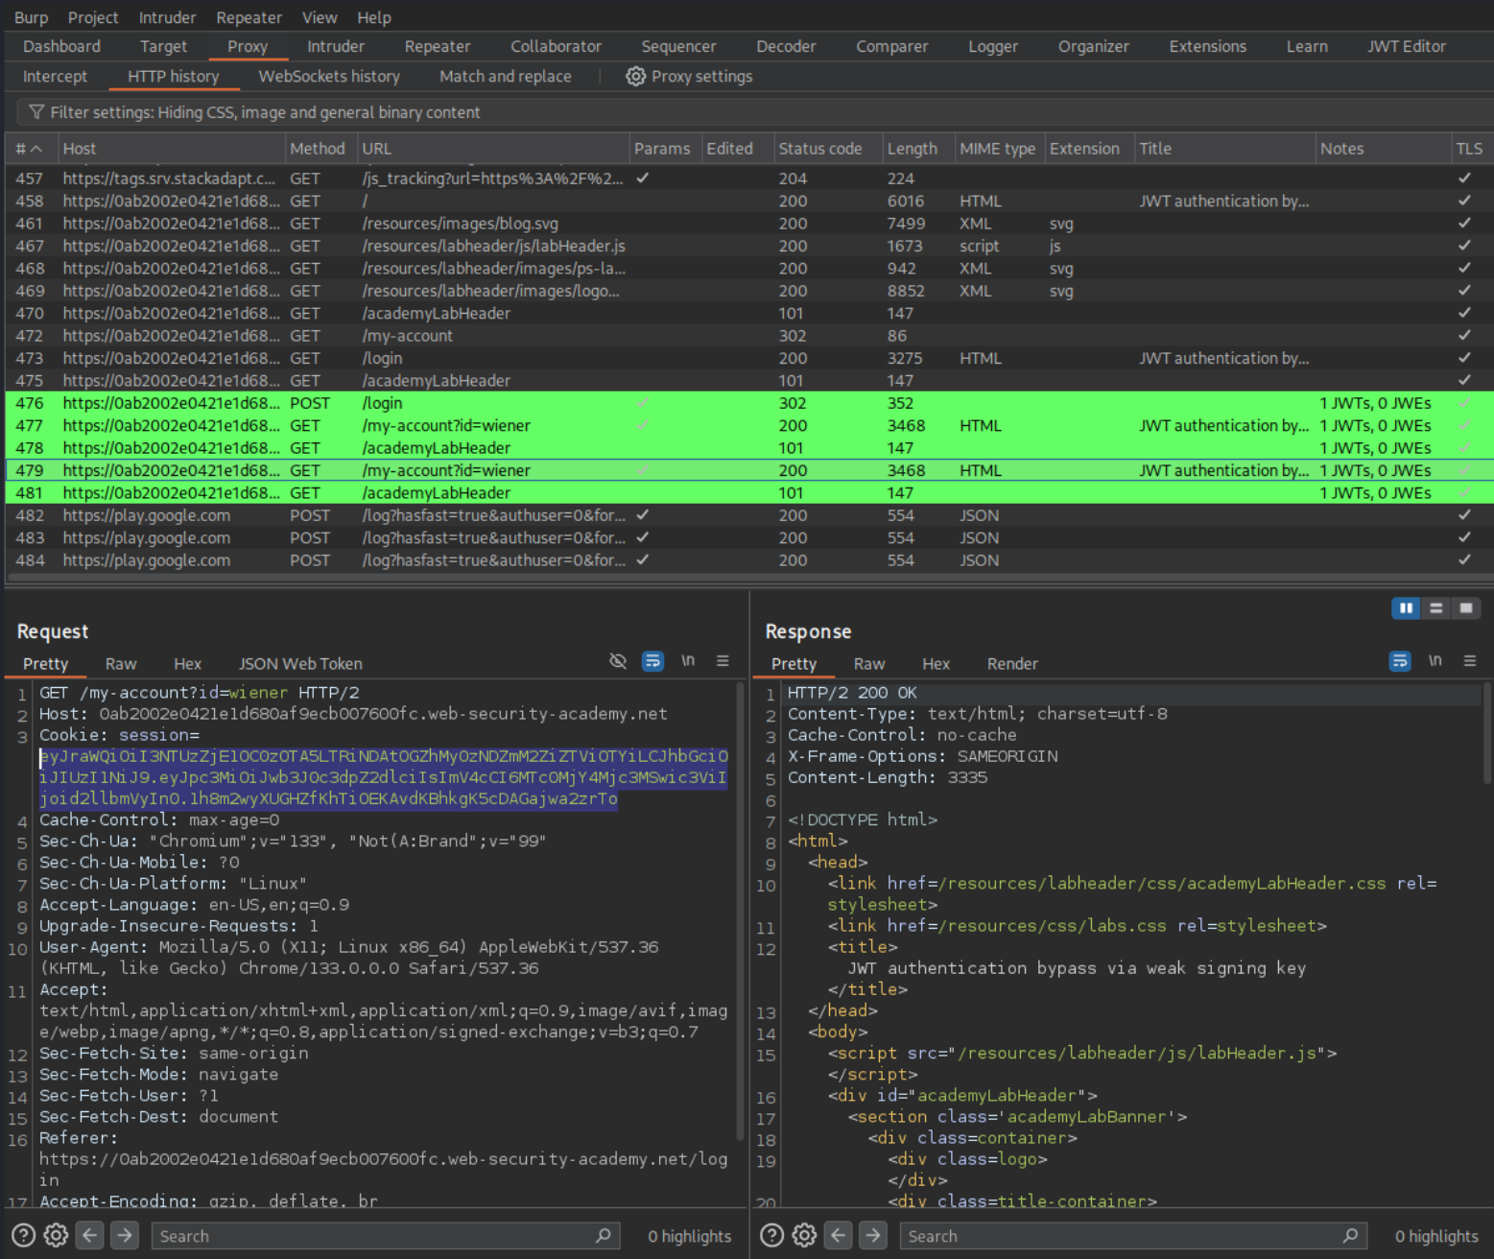The width and height of the screenshot is (1494, 1259).
Task: Open the Response panel hamburger menu
Action: tap(1469, 661)
